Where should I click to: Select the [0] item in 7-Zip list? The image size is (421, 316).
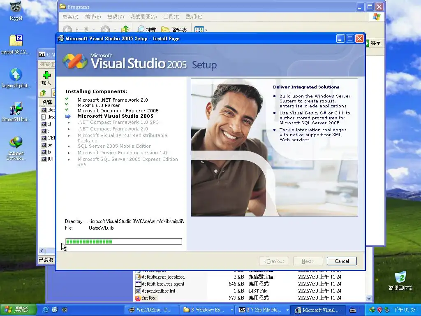(47, 159)
